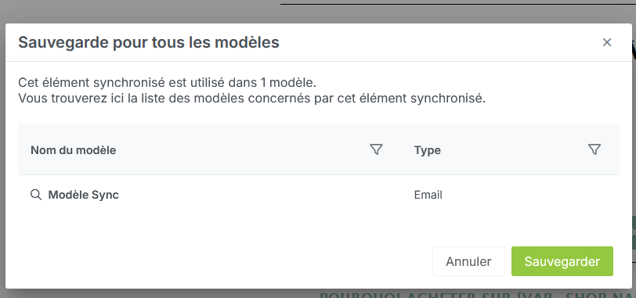Screen dimensions: 636x298
Task: Select the empty space in the Modèle Sync row
Action: pyautogui.click(x=264, y=195)
